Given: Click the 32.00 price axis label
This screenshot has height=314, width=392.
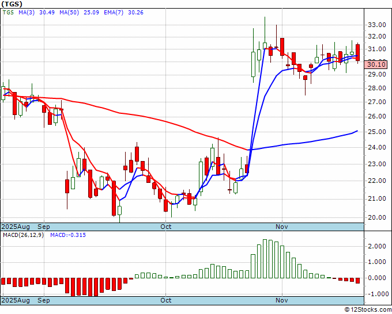Looking at the screenshot, I should tap(376, 36).
